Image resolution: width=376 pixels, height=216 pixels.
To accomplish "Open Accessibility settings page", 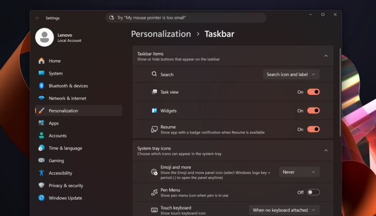I will (x=79, y=173).
